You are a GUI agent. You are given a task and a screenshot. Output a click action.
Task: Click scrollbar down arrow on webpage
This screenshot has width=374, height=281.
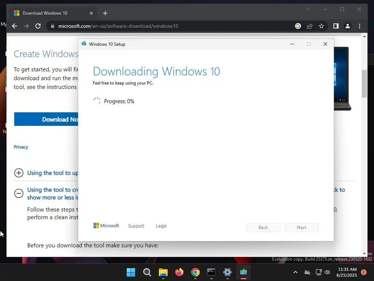(x=364, y=254)
